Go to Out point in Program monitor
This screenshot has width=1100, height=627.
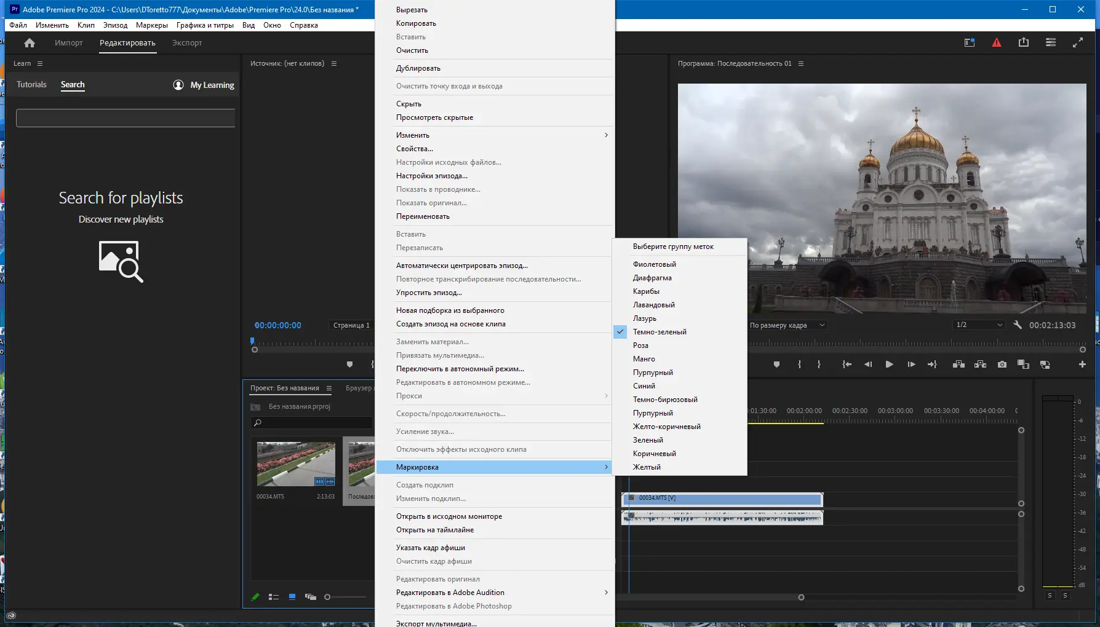coord(932,365)
